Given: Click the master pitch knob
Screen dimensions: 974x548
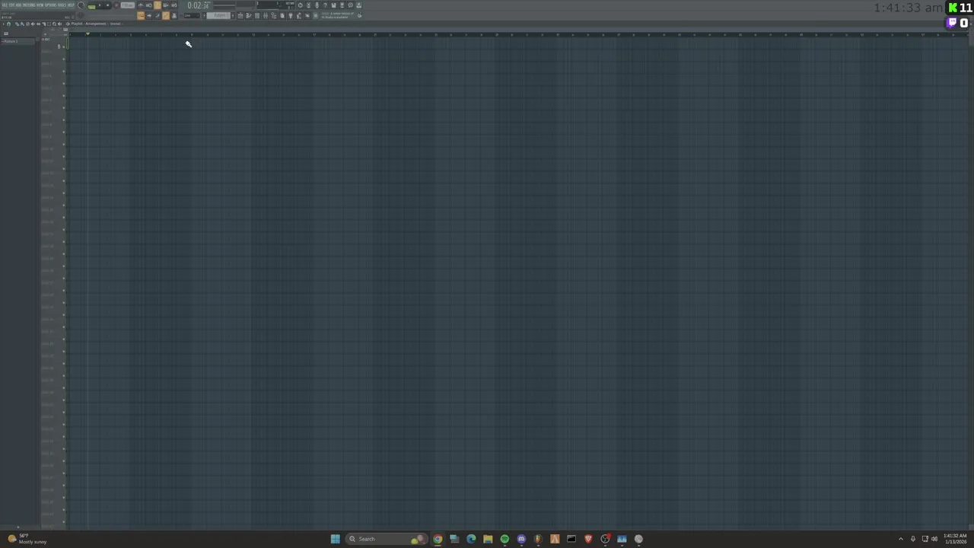Looking at the screenshot, I should point(81,15).
